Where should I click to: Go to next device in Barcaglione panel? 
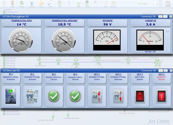point(165,17)
